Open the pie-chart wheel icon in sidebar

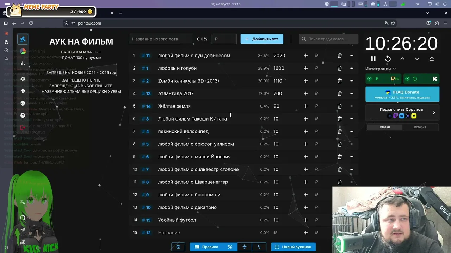[x=23, y=52]
